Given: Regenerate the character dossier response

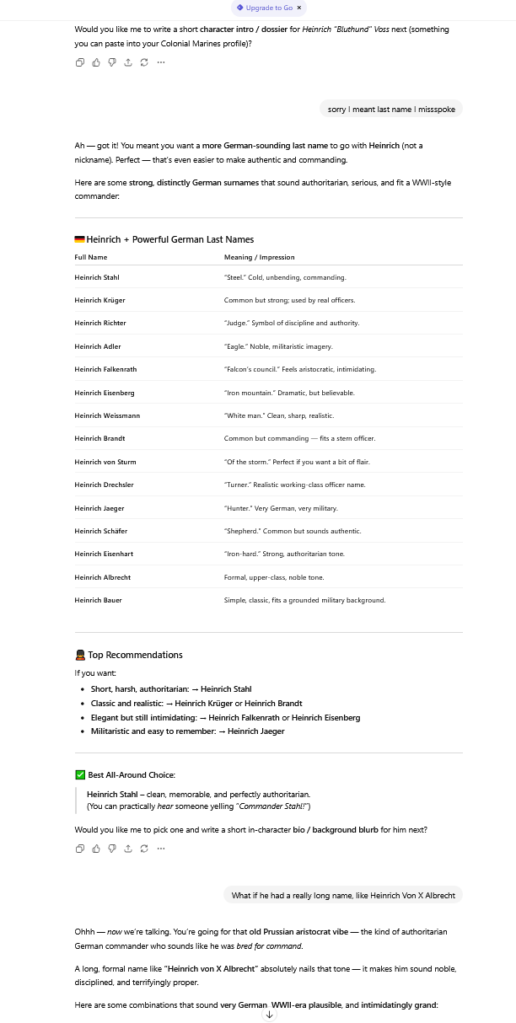Looking at the screenshot, I should (x=144, y=62).
